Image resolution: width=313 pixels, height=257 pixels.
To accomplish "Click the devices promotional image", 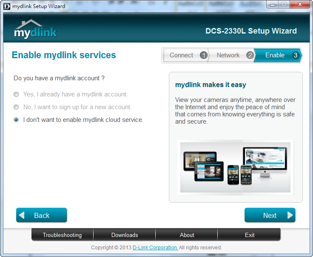I will [x=235, y=167].
